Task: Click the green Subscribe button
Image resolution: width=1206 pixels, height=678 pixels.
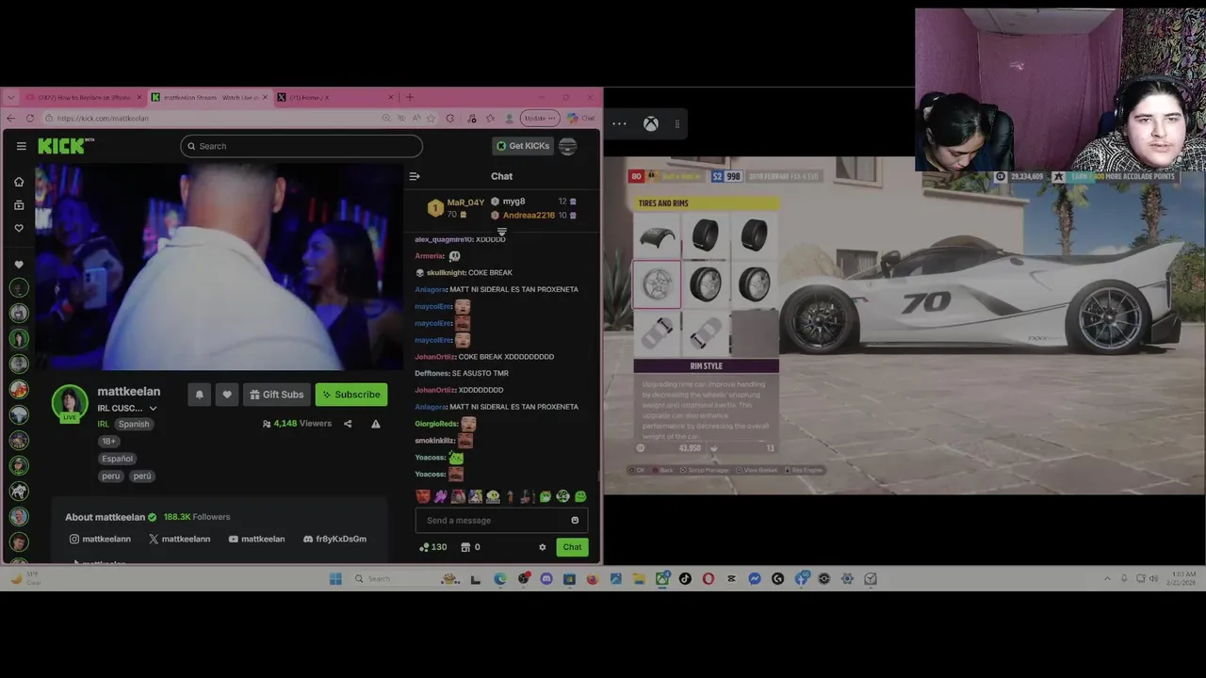Action: (x=351, y=395)
